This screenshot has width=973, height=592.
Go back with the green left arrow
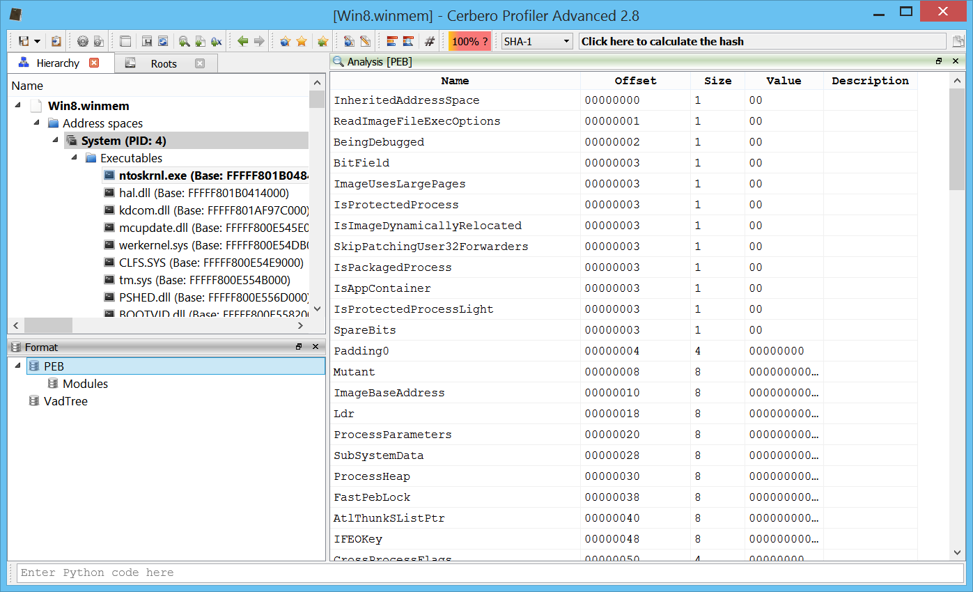tap(242, 41)
